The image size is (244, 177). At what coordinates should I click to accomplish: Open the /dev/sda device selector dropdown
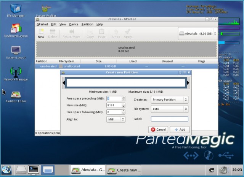point(197,33)
